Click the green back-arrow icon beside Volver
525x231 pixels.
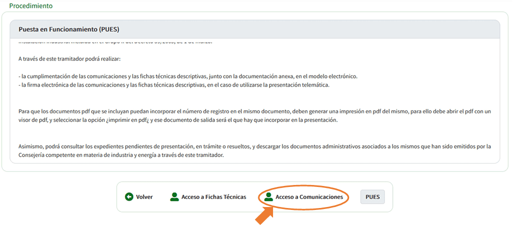[x=129, y=197]
